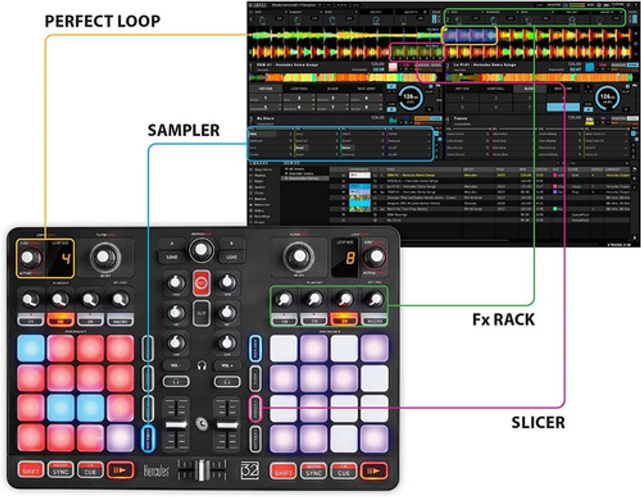The image size is (641, 497).
Task: Toggle the SLIP button on the mixer
Action: (x=201, y=313)
